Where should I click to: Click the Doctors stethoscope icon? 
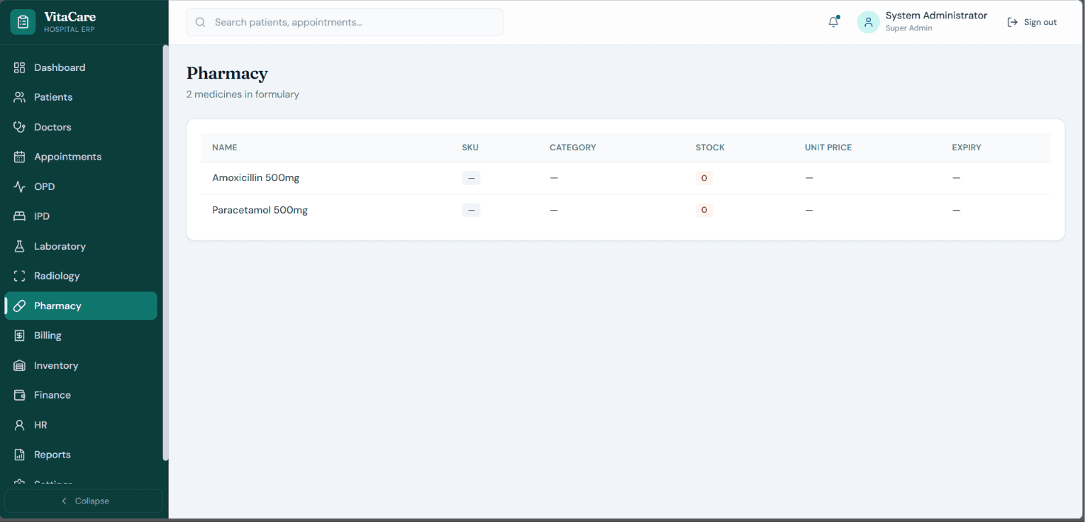(x=20, y=127)
